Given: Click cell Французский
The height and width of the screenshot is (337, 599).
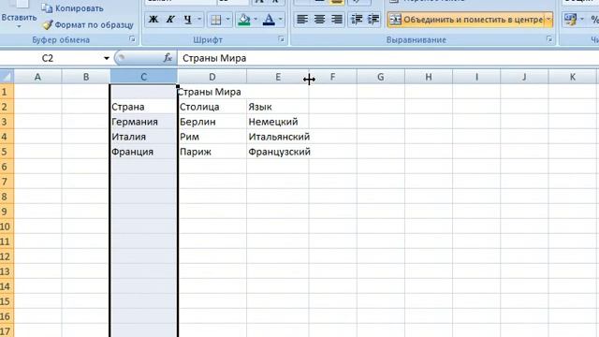Looking at the screenshot, I should 278,152.
